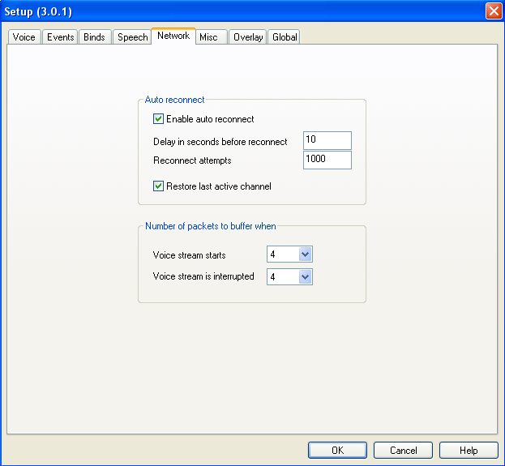The image size is (505, 466).
Task: Select the Global tab
Action: [284, 37]
